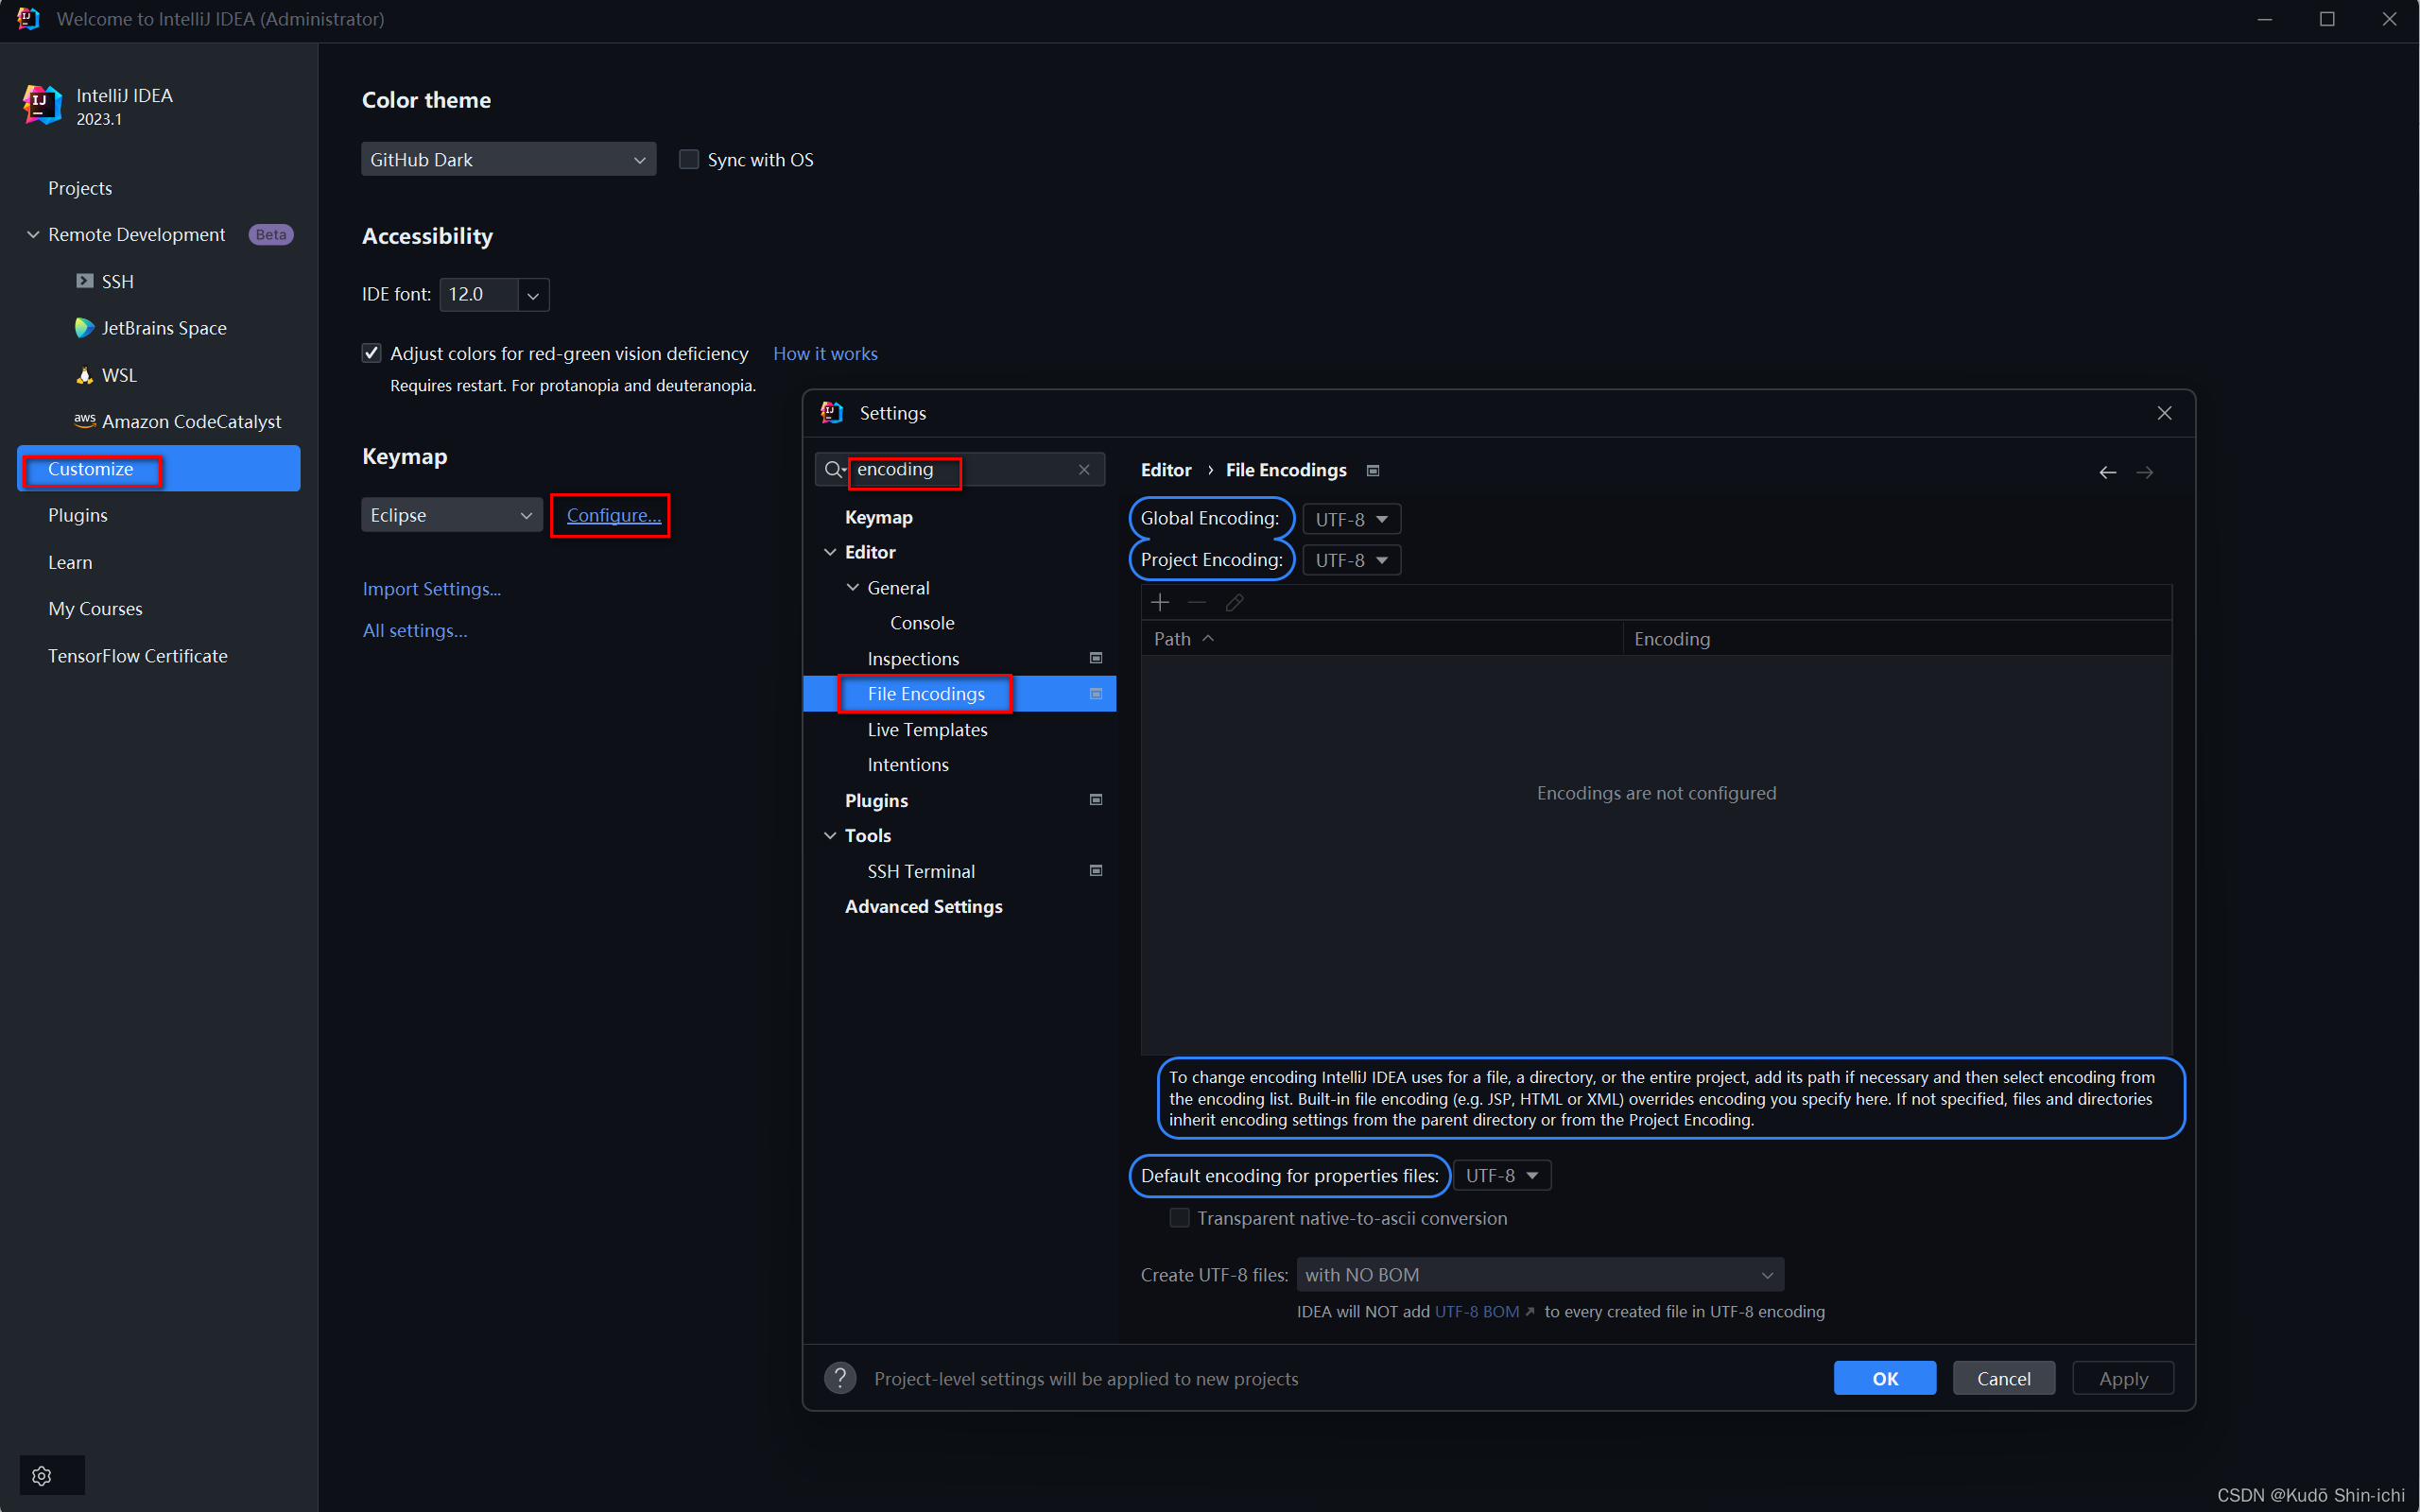Open Create UTF-8 files with NO BOM dropdown

pyautogui.click(x=1540, y=1275)
